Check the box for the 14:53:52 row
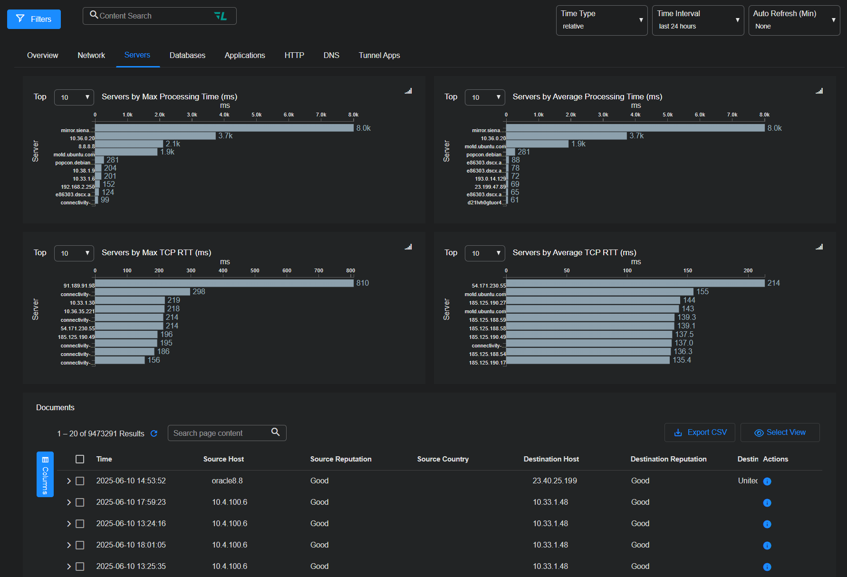 coord(80,481)
